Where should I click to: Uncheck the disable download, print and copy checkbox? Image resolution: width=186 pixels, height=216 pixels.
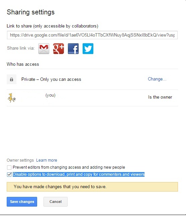pyautogui.click(x=9, y=174)
